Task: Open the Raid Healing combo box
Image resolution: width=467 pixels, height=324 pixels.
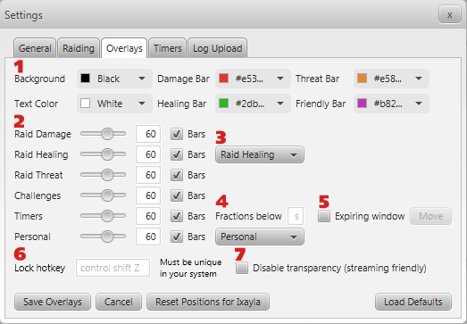Action: [x=260, y=154]
